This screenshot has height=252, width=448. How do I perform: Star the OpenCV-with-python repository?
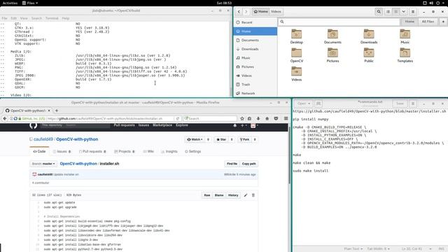[x=221, y=139]
